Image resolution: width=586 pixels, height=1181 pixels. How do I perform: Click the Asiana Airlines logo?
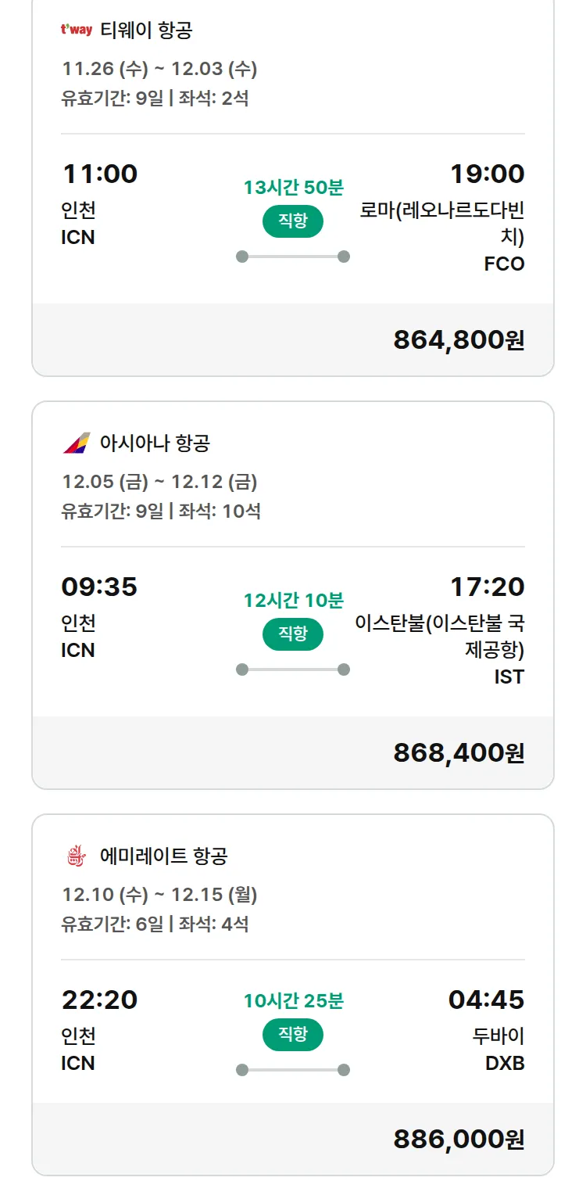tap(77, 443)
